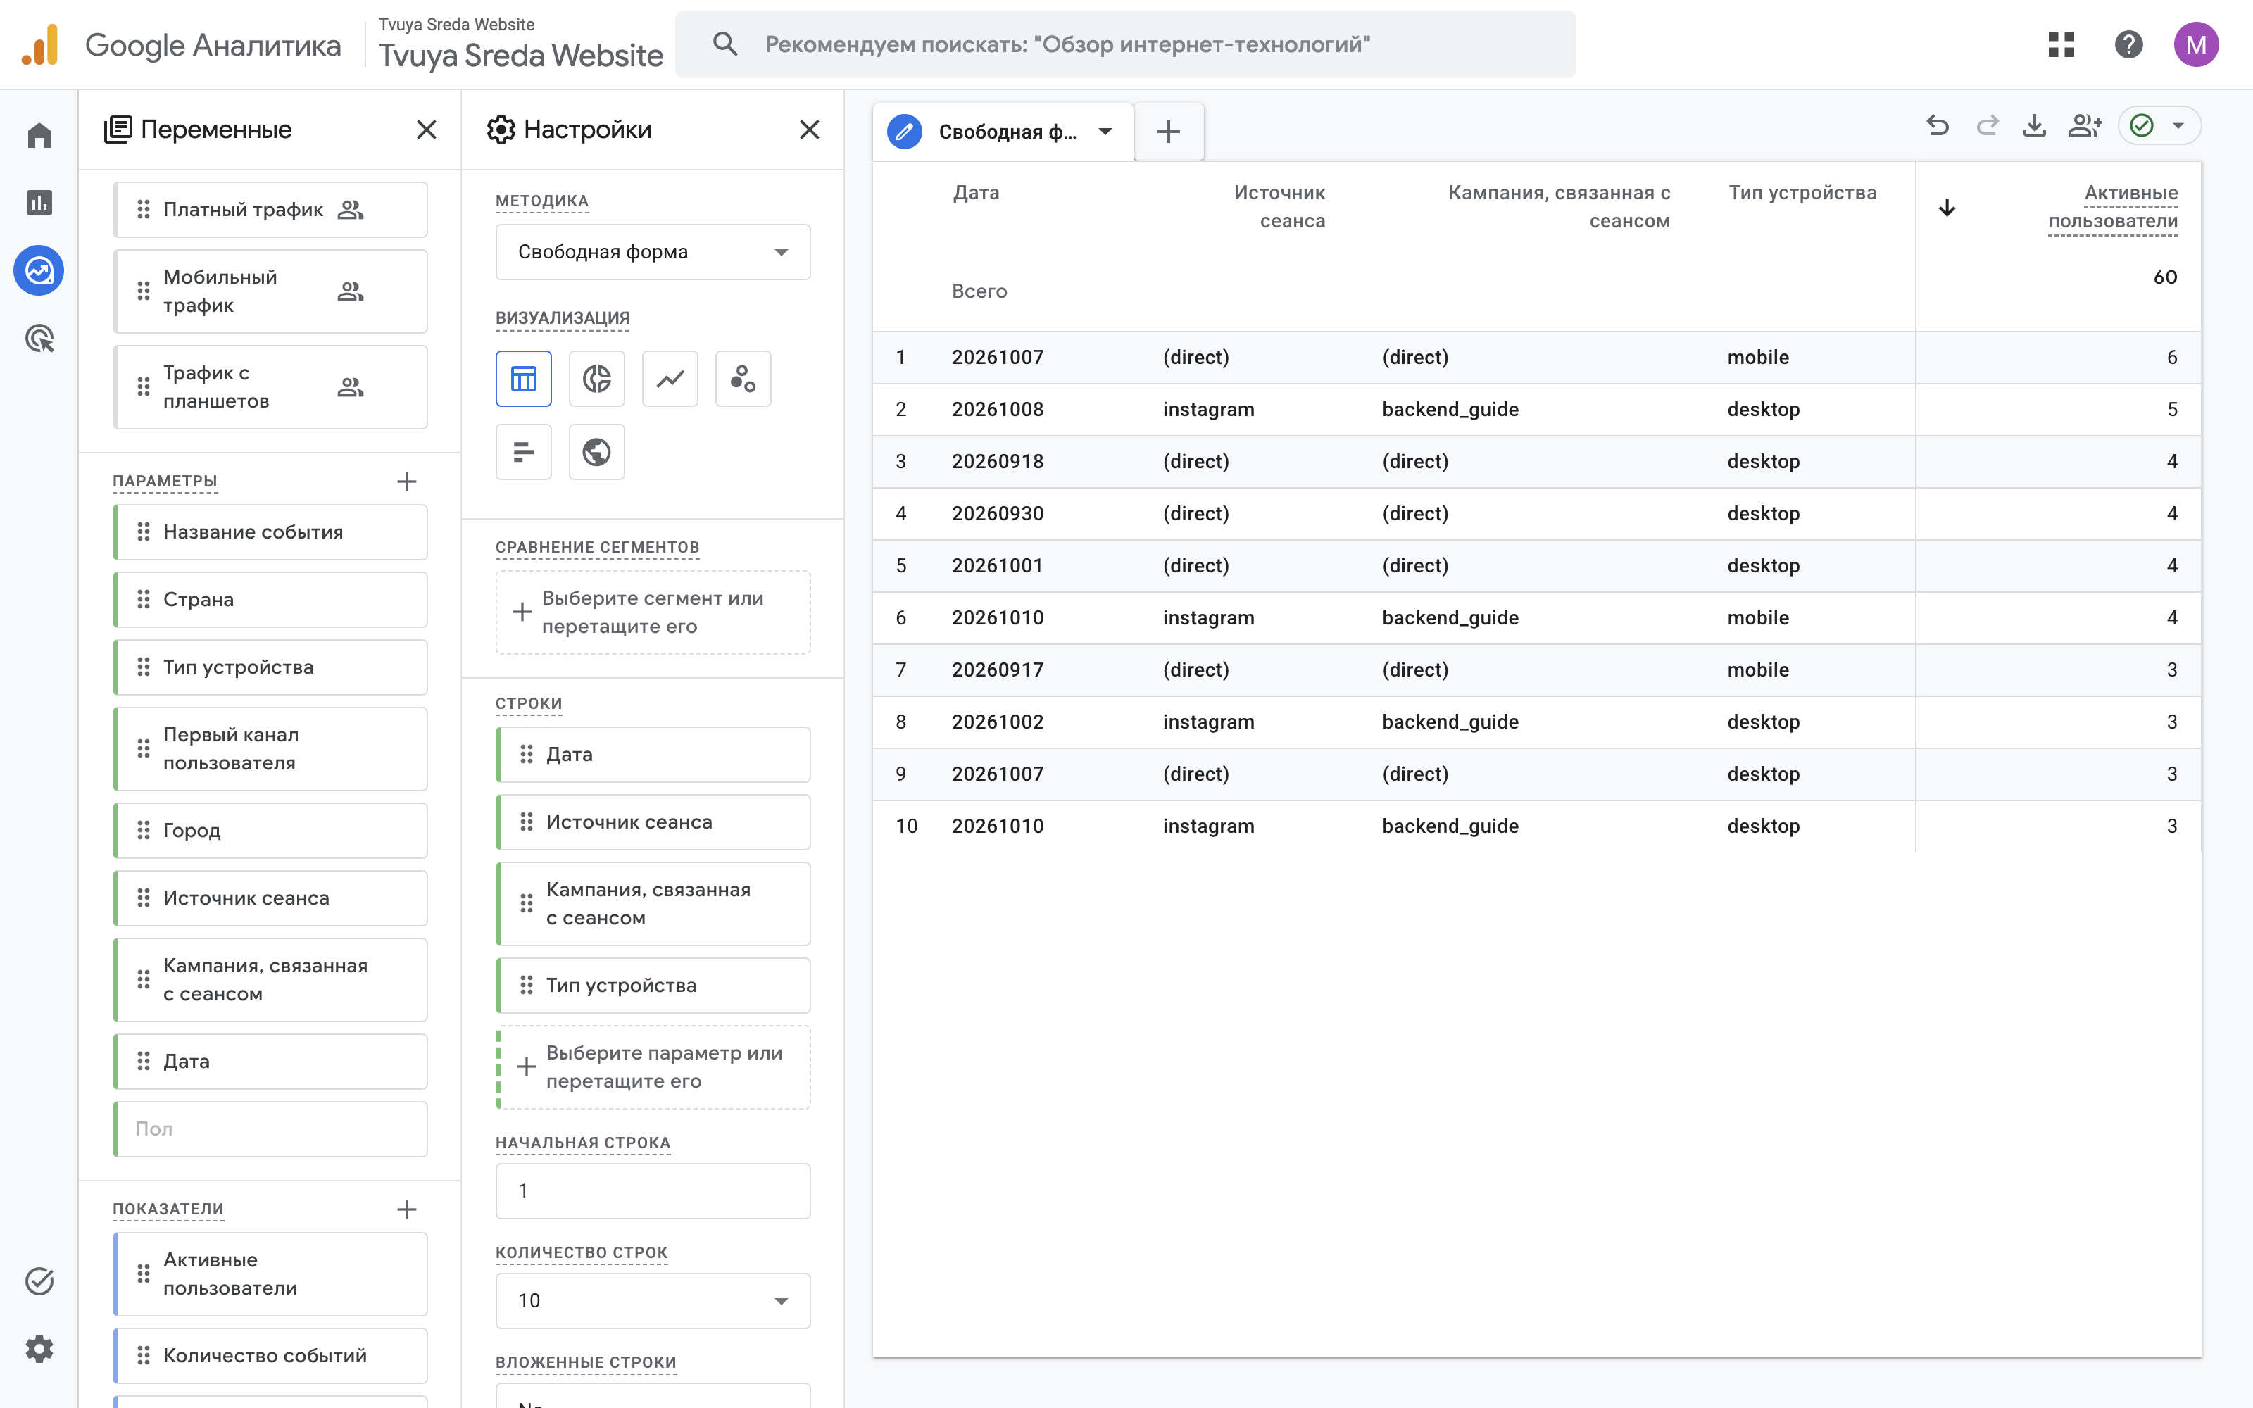Open the help menu
The height and width of the screenshot is (1408, 2253).
(2128, 44)
